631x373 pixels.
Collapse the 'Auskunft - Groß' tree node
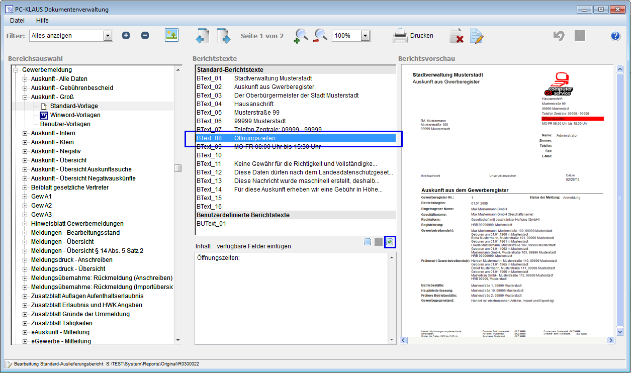coord(25,97)
